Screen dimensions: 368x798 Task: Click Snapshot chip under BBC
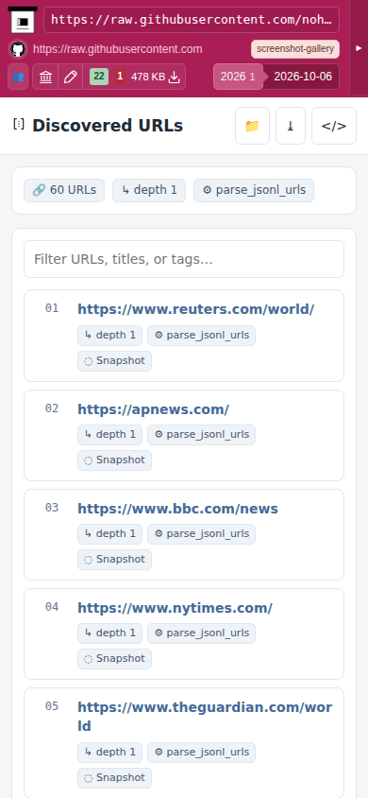coord(115,560)
